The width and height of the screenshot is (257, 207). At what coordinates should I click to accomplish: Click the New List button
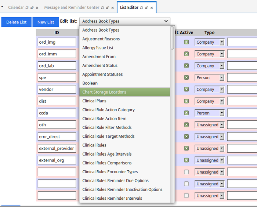coord(46,22)
